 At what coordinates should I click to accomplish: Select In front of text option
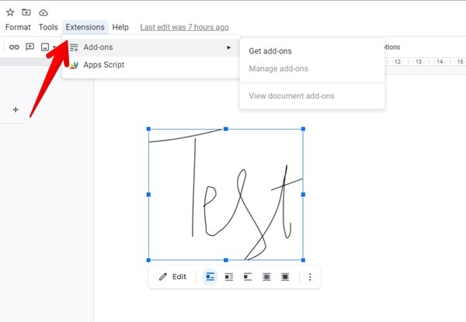pyautogui.click(x=285, y=277)
